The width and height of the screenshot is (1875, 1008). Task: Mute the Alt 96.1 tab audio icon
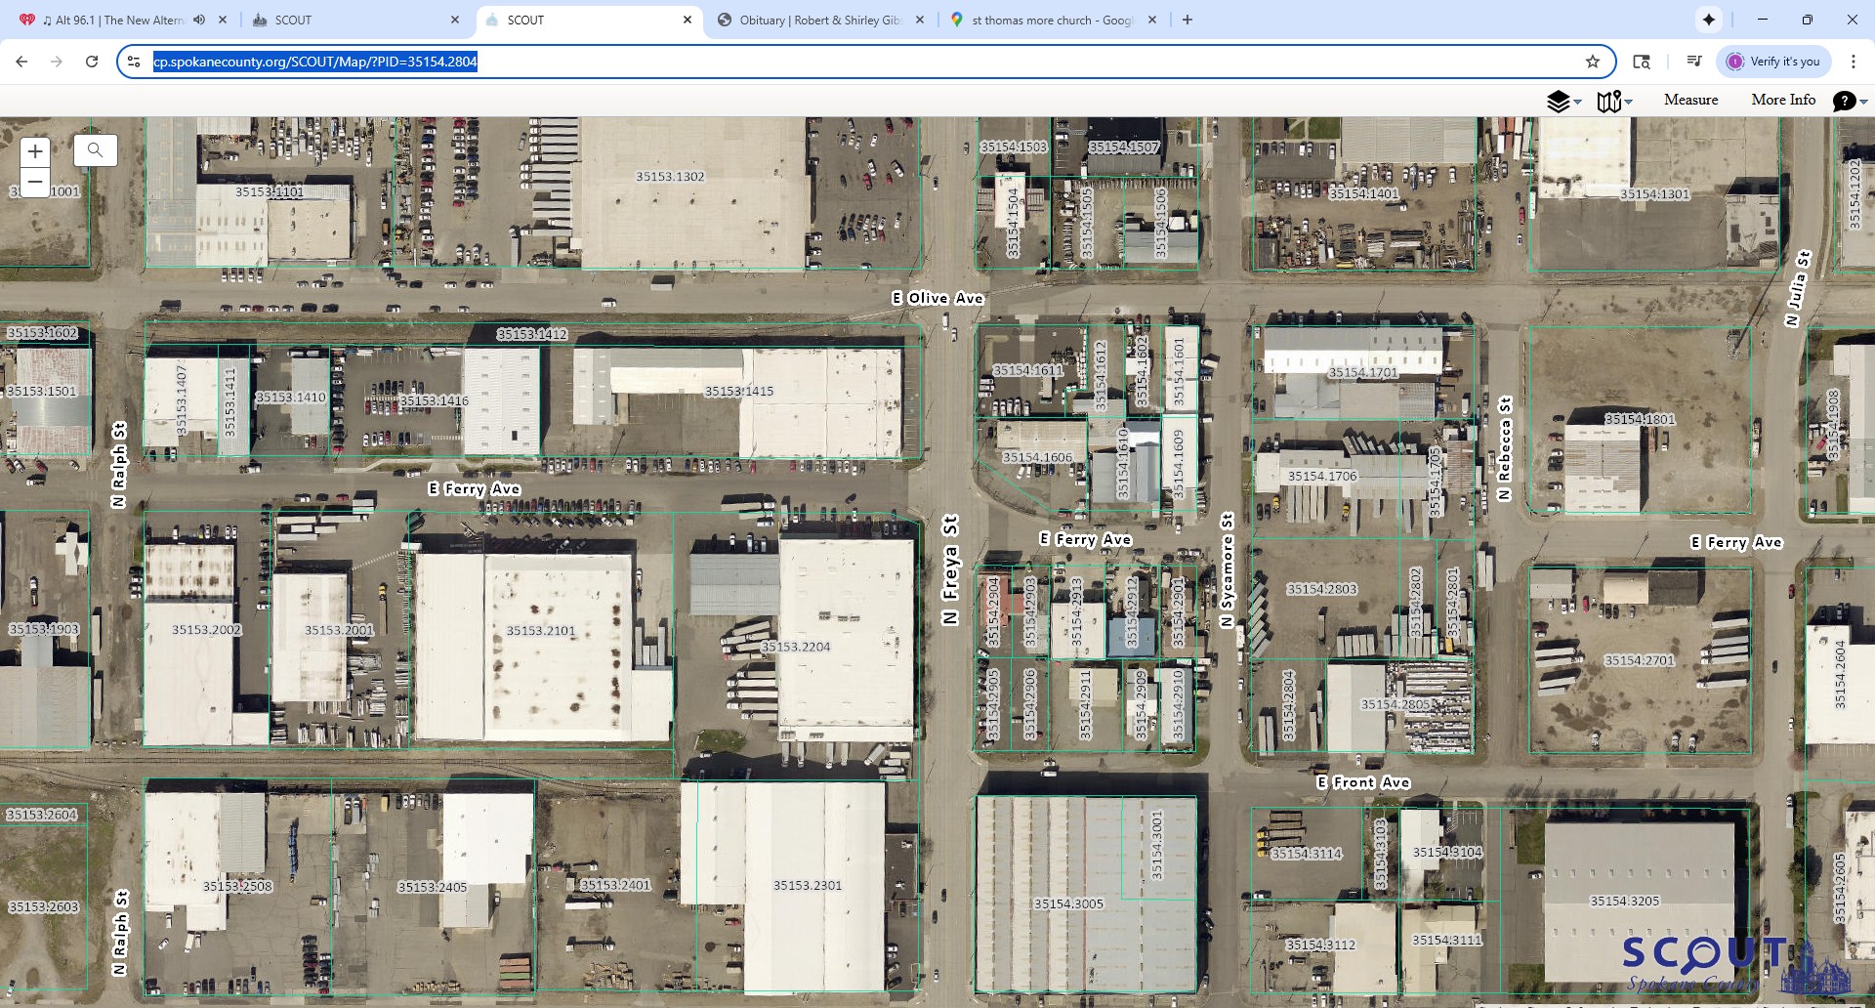(199, 20)
